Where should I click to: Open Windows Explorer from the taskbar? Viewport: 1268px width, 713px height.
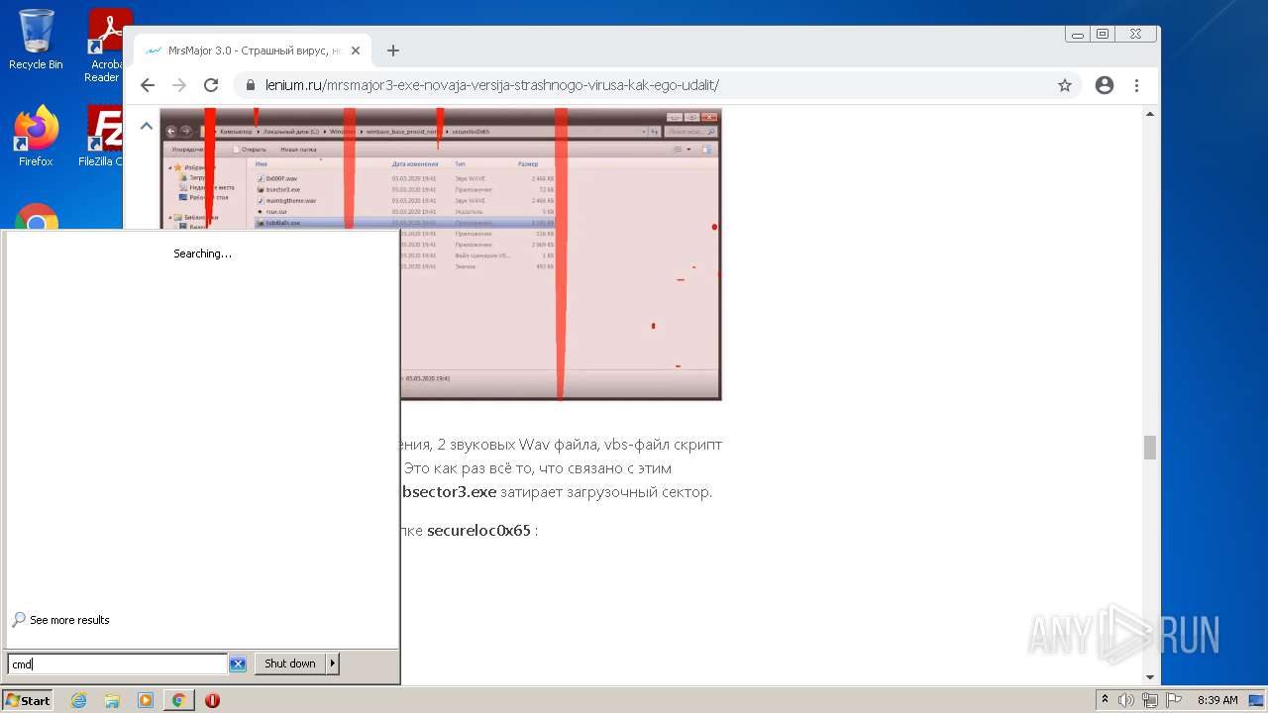[x=112, y=700]
